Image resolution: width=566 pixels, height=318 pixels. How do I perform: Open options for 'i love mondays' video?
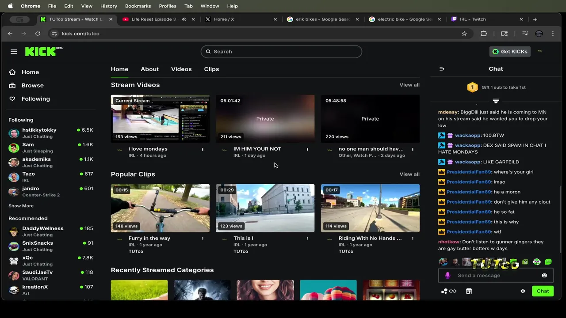click(203, 150)
